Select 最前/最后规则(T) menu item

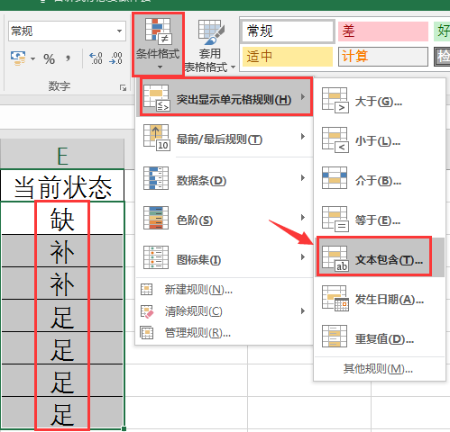click(x=224, y=138)
